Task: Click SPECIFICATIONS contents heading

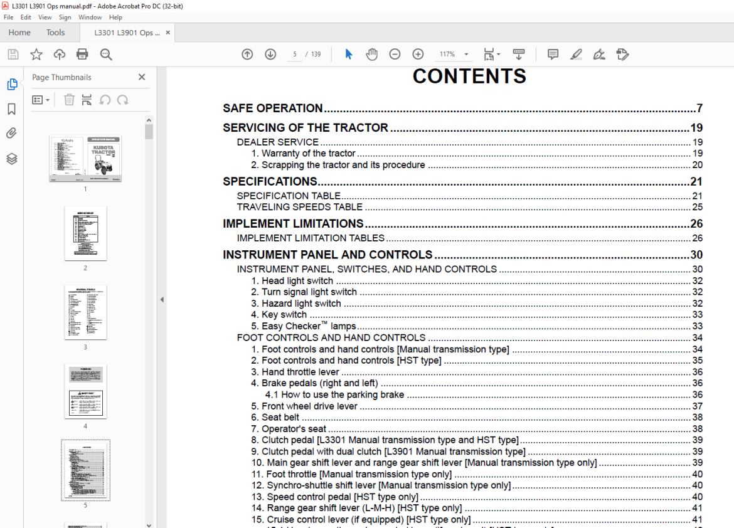Action: point(462,182)
